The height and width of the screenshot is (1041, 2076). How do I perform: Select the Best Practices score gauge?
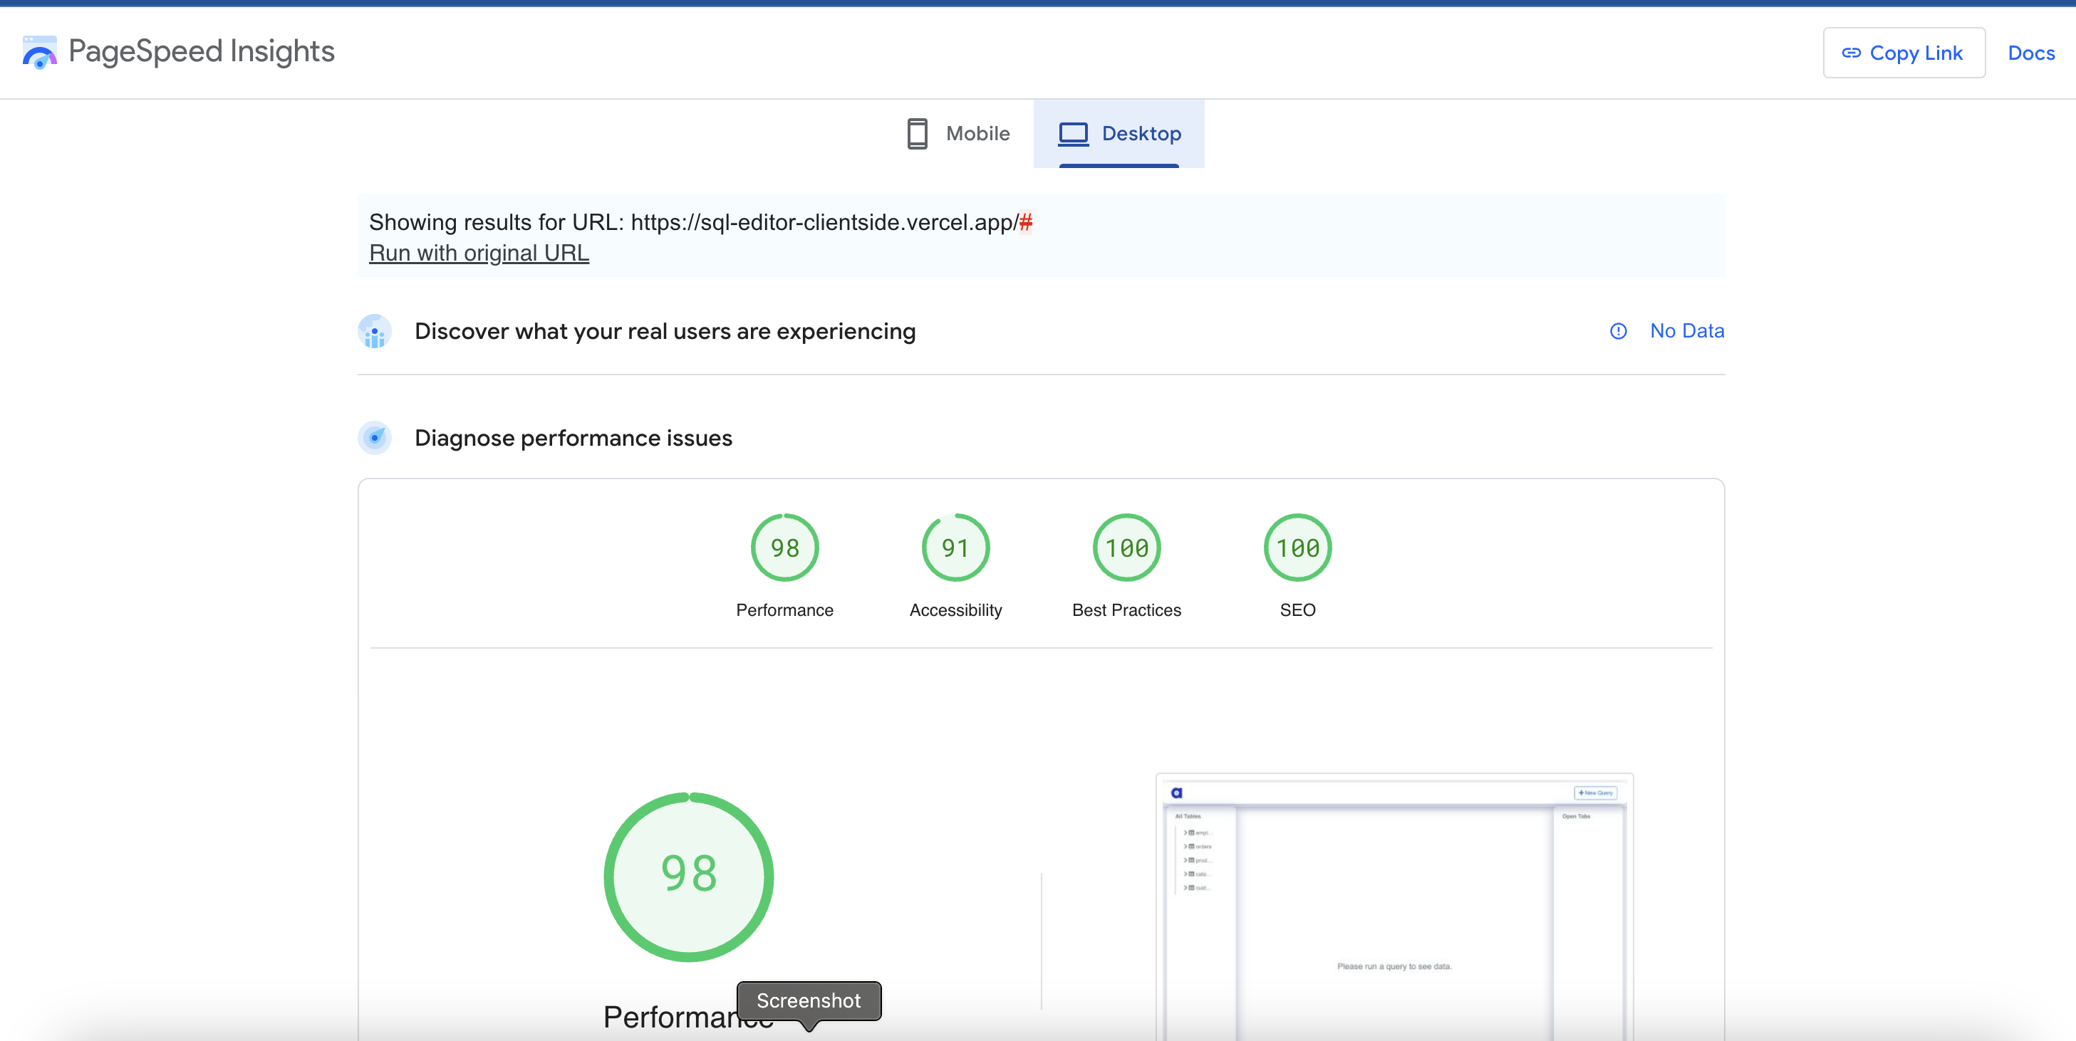[1126, 548]
